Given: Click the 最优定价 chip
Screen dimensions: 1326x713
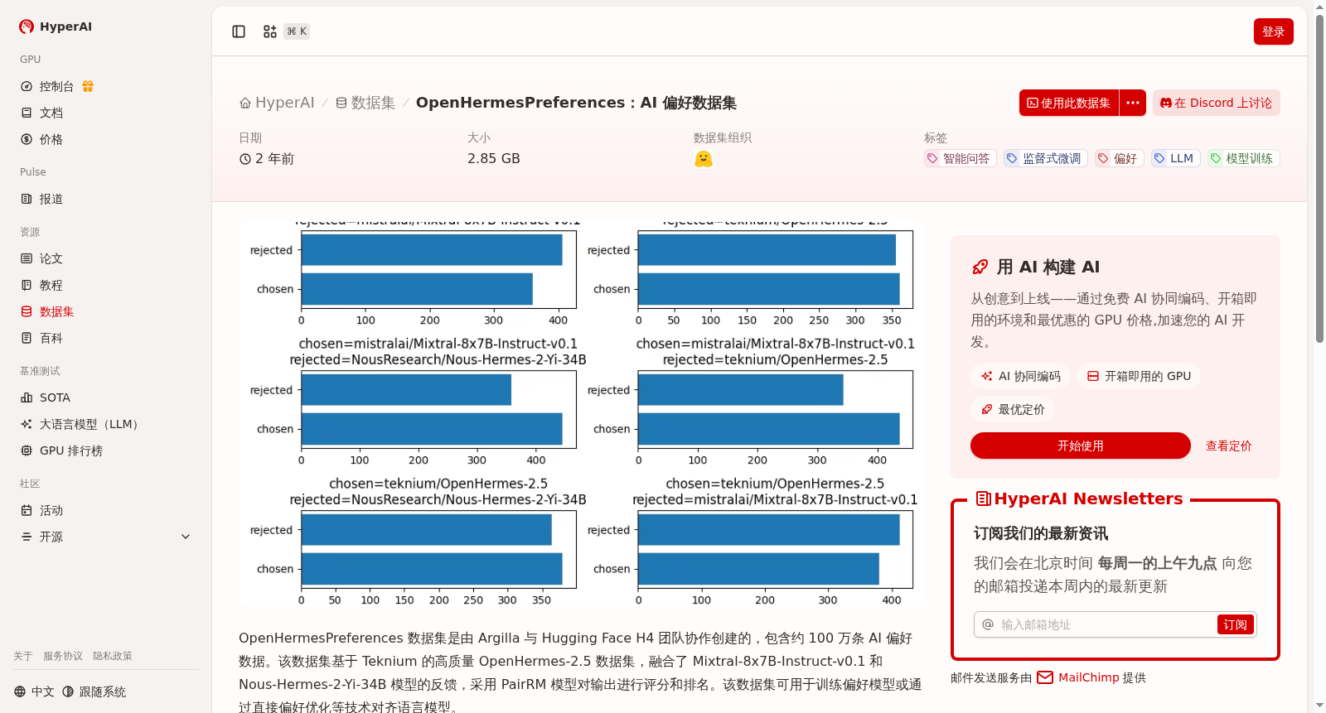Looking at the screenshot, I should tap(1013, 409).
